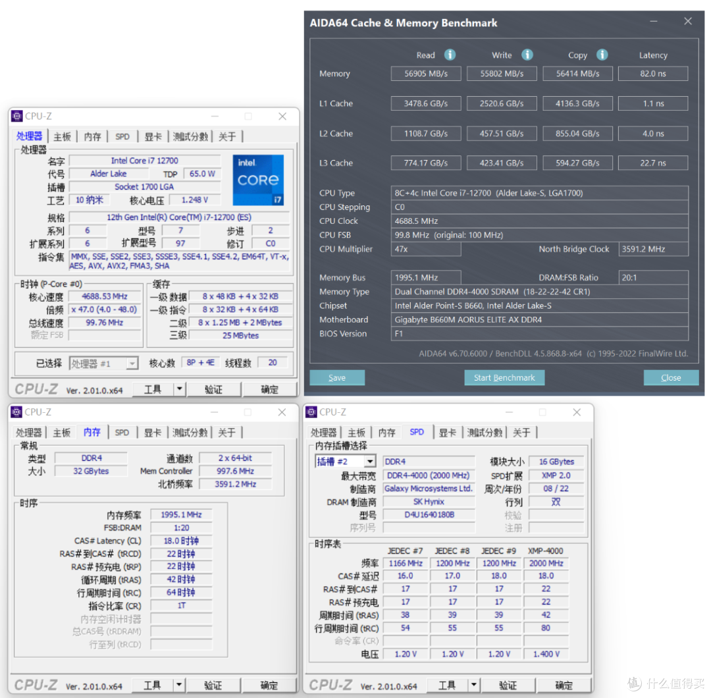Click 验证 button in memory CPU-Z window

coord(213,685)
